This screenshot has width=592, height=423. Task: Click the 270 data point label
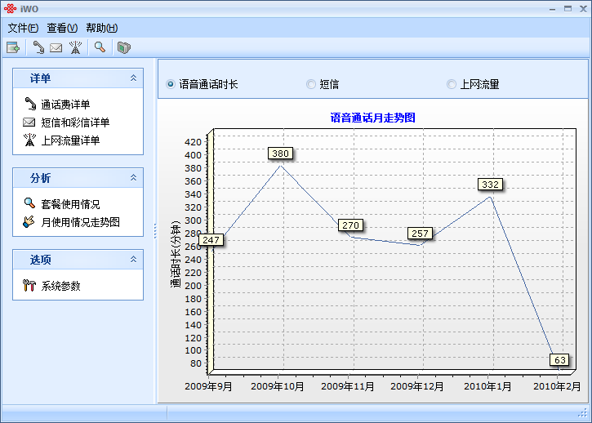point(350,225)
